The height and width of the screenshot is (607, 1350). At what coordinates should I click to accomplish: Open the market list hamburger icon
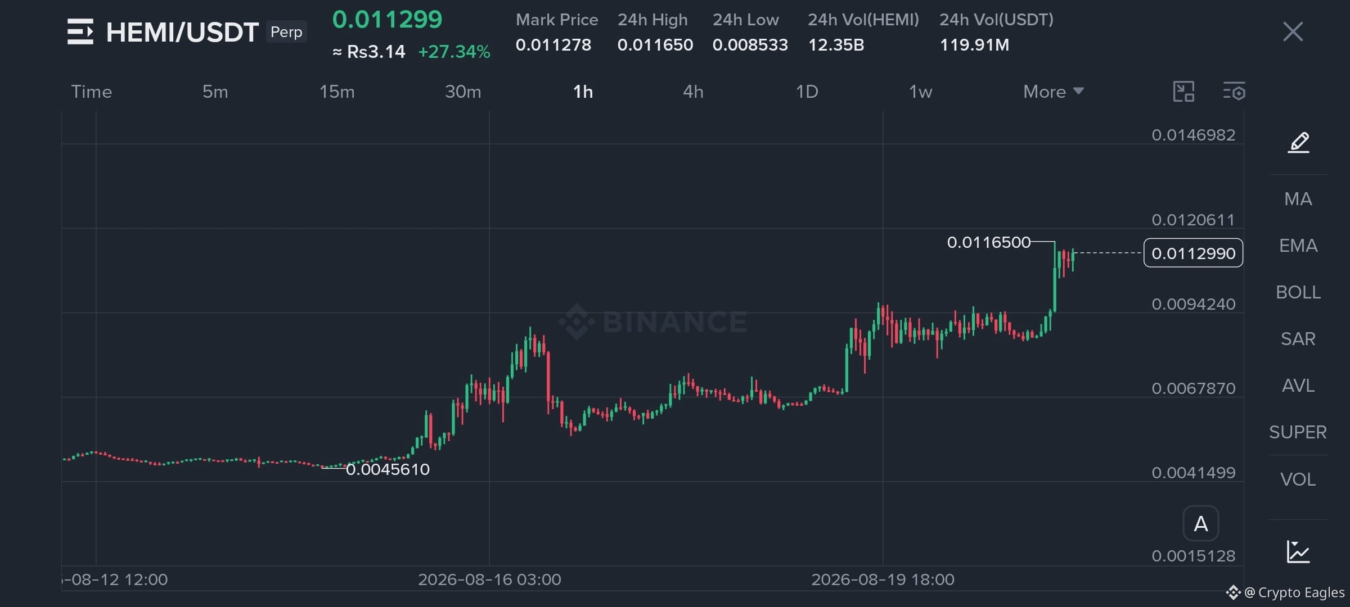[x=80, y=31]
